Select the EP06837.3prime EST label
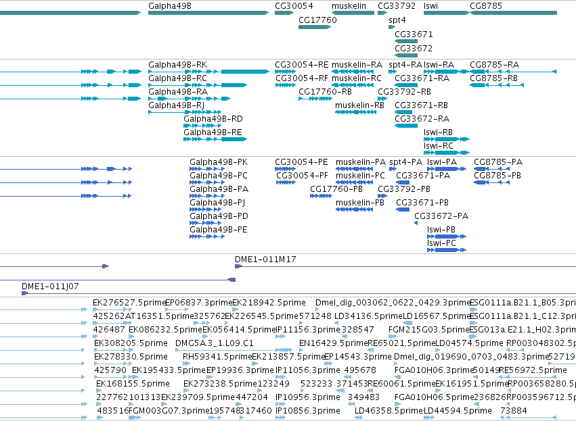 pos(199,303)
